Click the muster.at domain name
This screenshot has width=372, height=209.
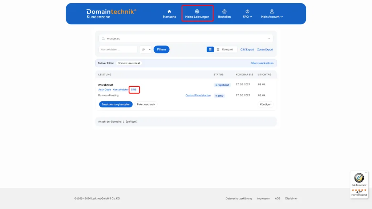click(106, 85)
